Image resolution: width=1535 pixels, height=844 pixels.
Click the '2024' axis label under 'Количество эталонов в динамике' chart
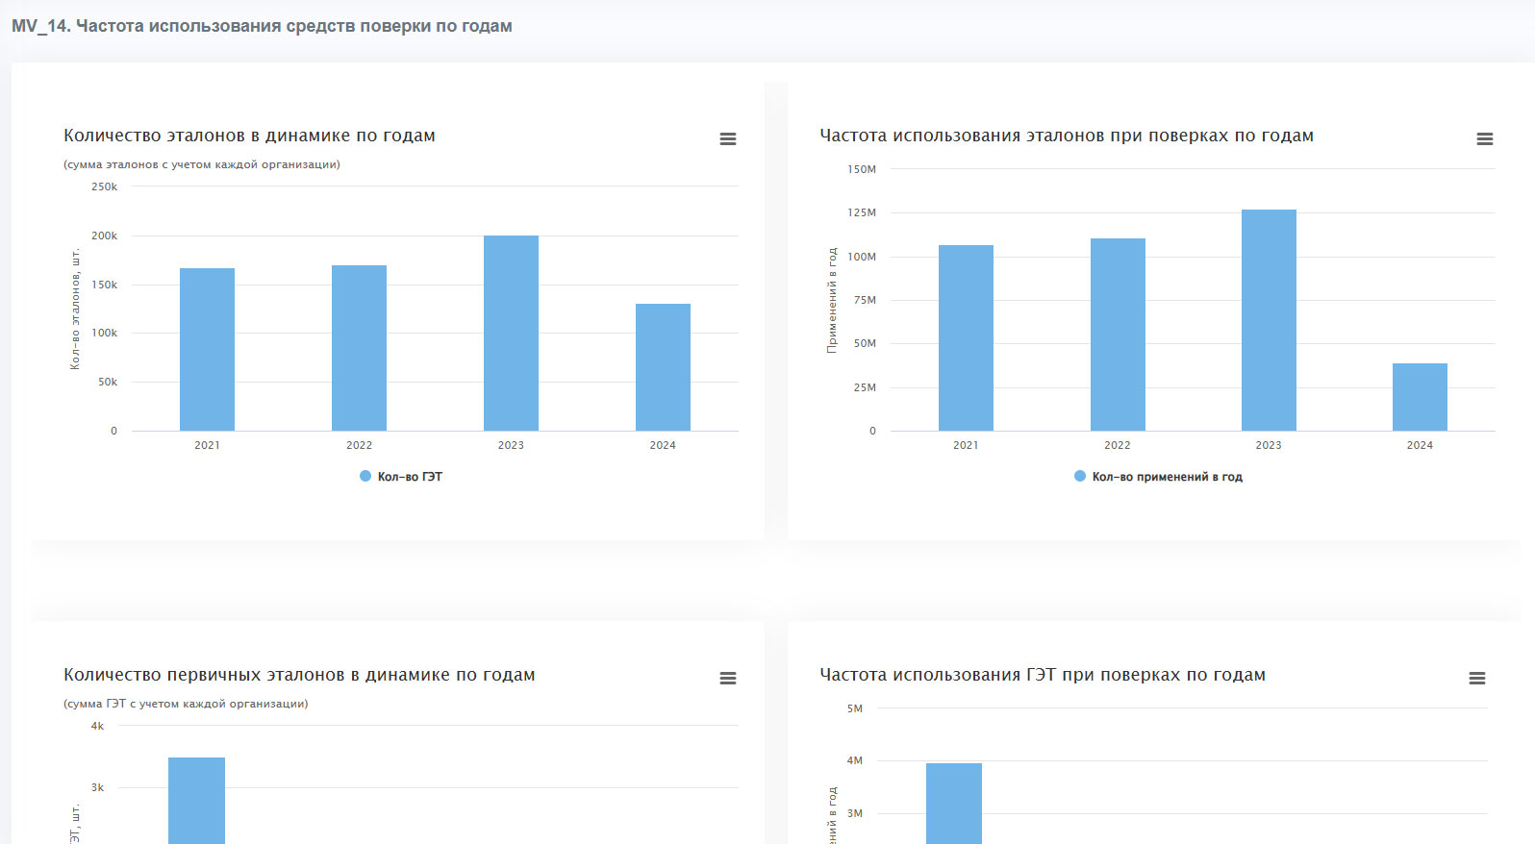pos(663,445)
